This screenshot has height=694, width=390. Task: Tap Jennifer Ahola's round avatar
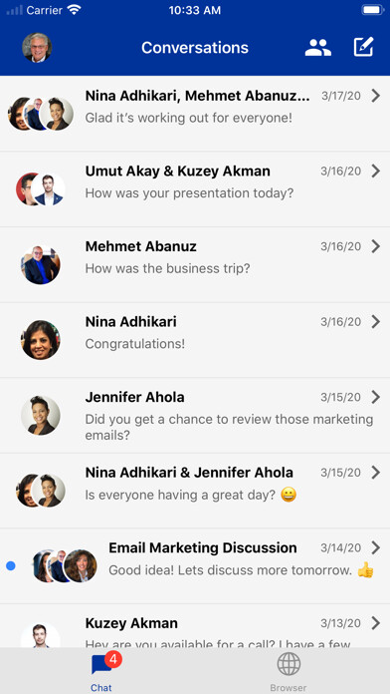click(41, 415)
